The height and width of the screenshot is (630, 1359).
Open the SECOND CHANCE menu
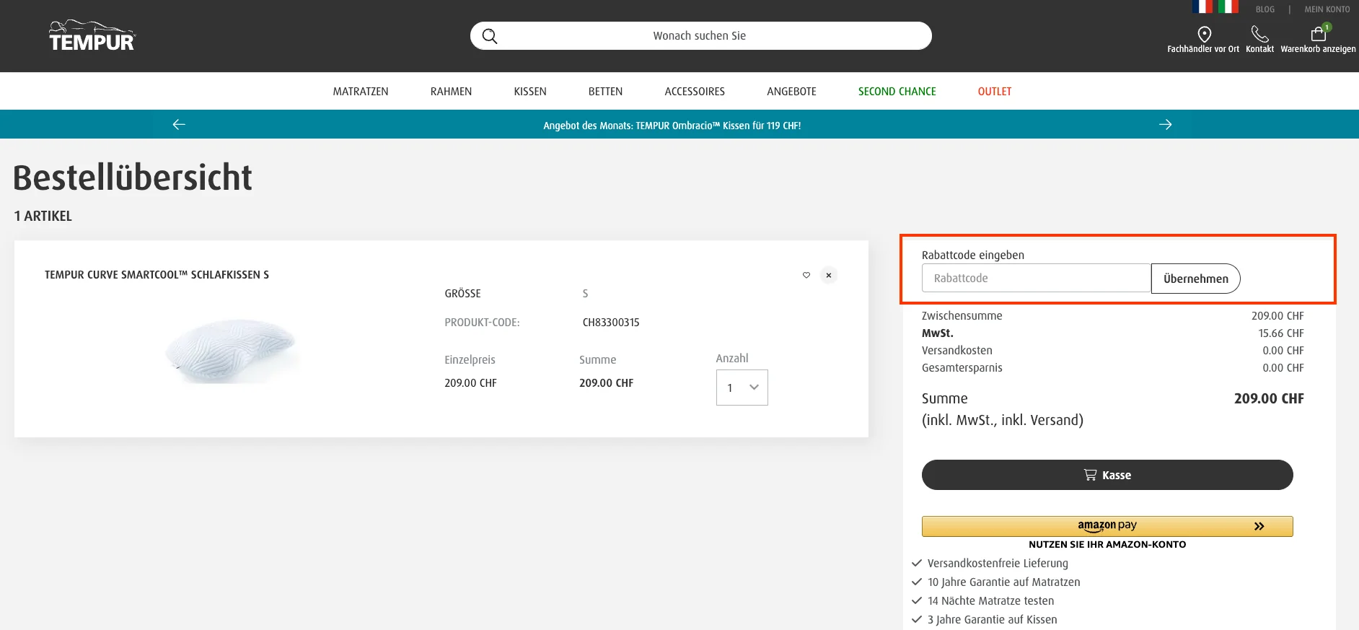[897, 92]
